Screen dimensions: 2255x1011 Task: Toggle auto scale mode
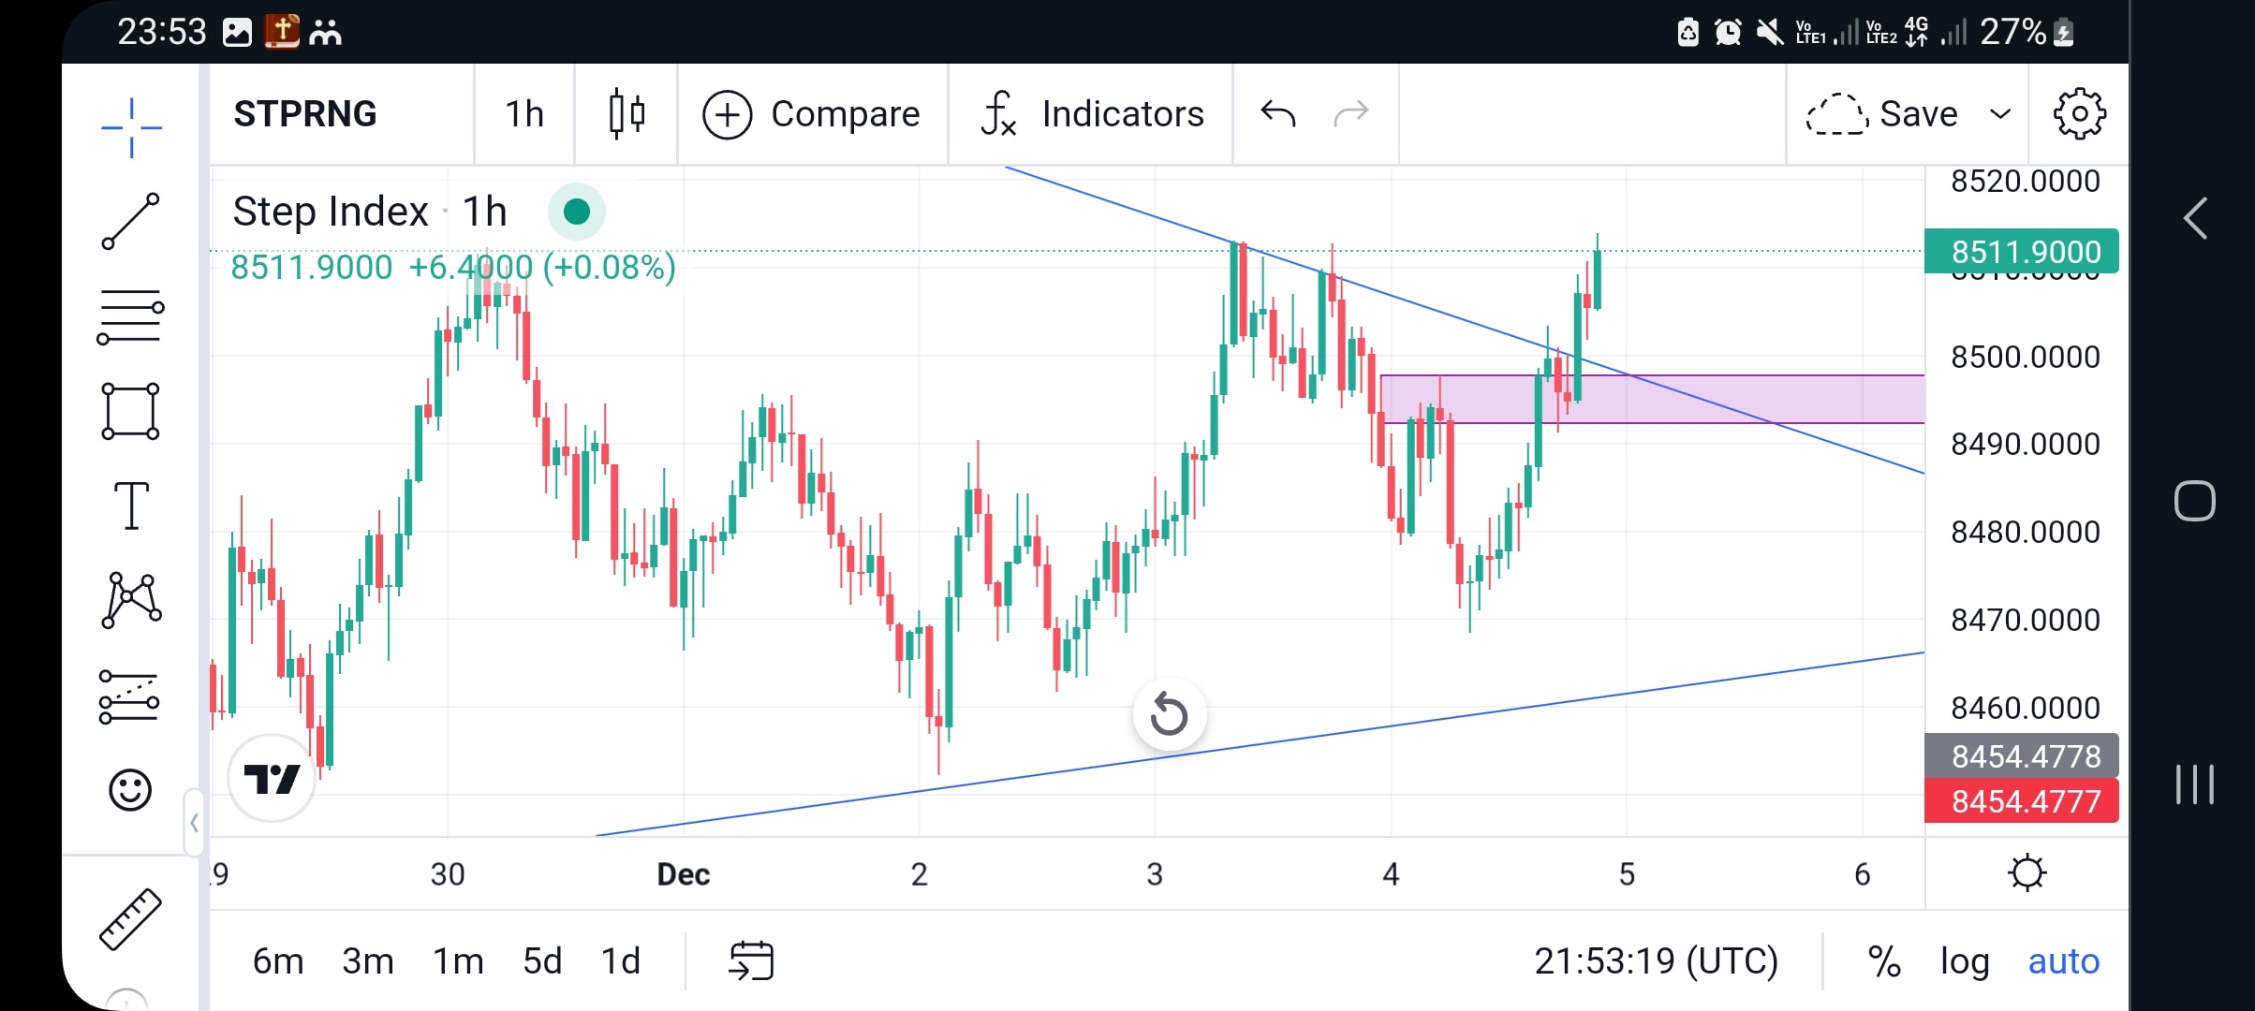coord(2063,961)
